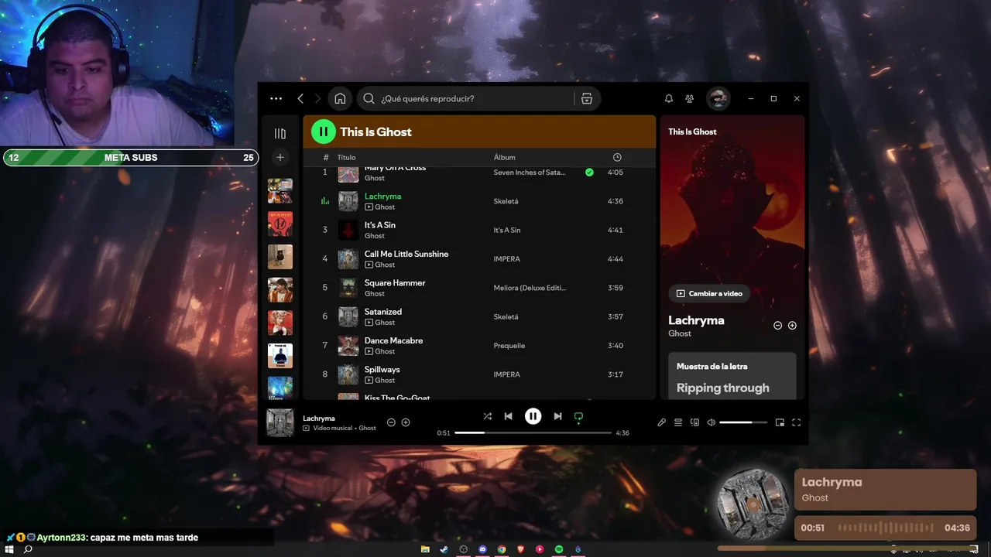This screenshot has width=991, height=557.
Task: Hide Lachryma with minus icon in side panel
Action: [x=778, y=326]
